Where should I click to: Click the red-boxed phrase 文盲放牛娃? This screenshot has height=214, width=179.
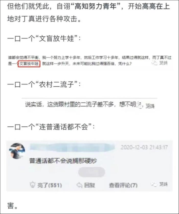pyautogui.click(x=29, y=64)
